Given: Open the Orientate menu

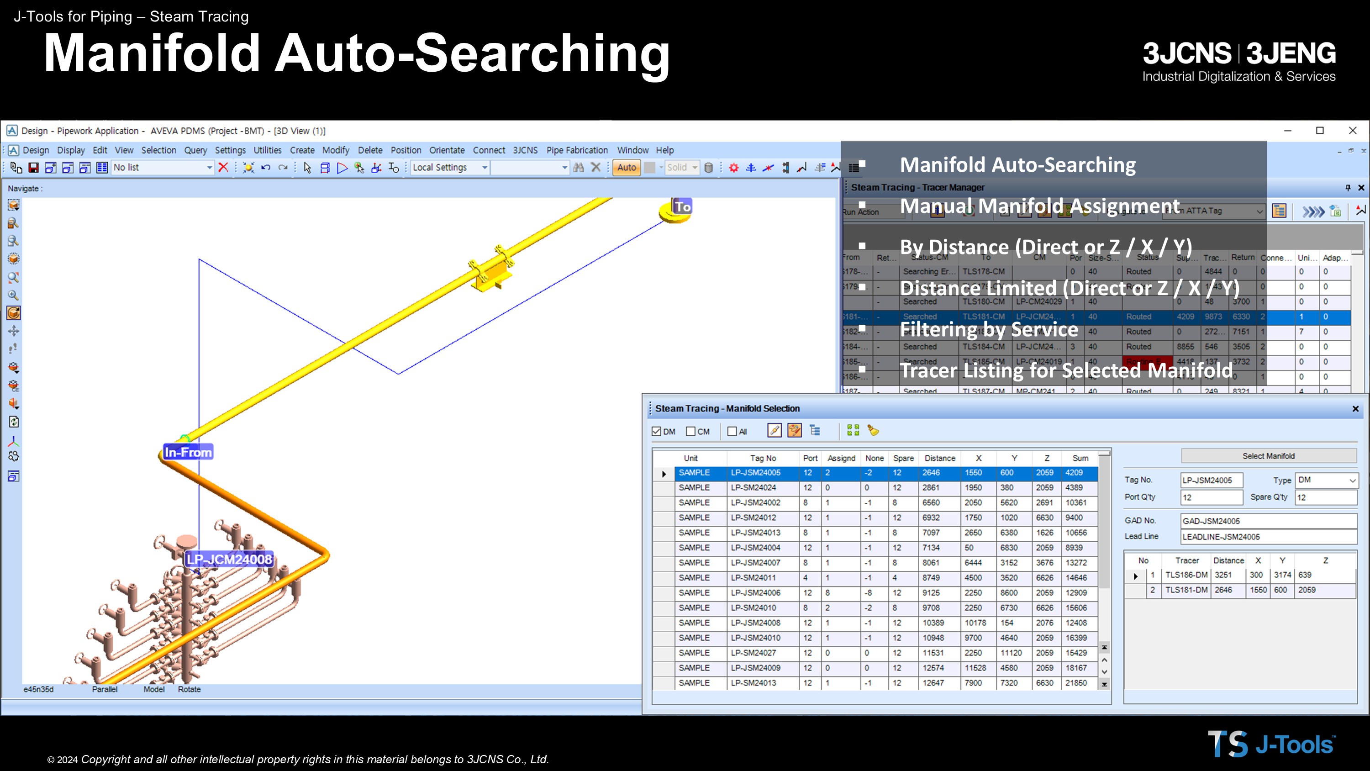Looking at the screenshot, I should [447, 150].
